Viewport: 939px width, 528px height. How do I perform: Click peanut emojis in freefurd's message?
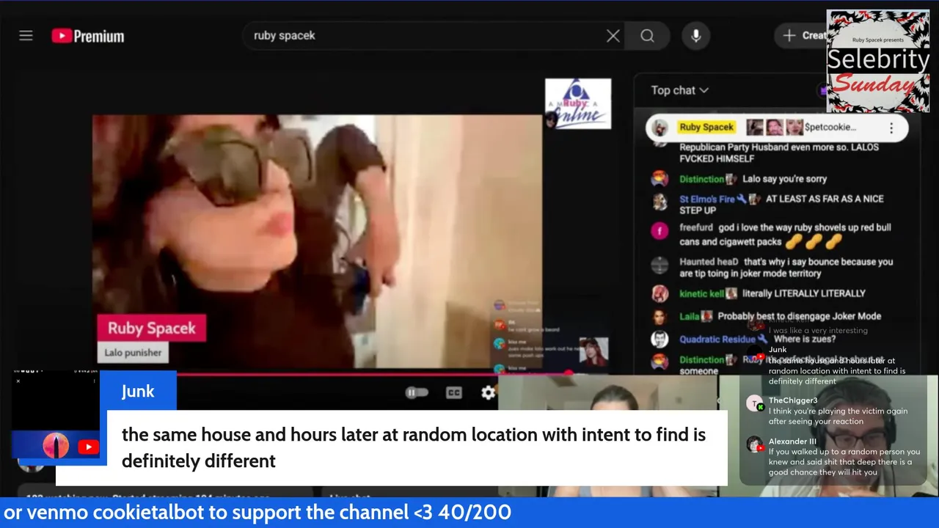(x=813, y=241)
